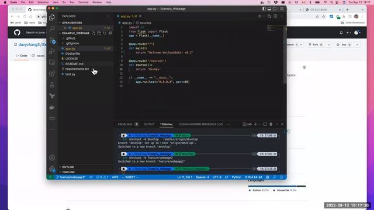The image size is (374, 210).
Task: Expand the .github folder
Action: 70,38
